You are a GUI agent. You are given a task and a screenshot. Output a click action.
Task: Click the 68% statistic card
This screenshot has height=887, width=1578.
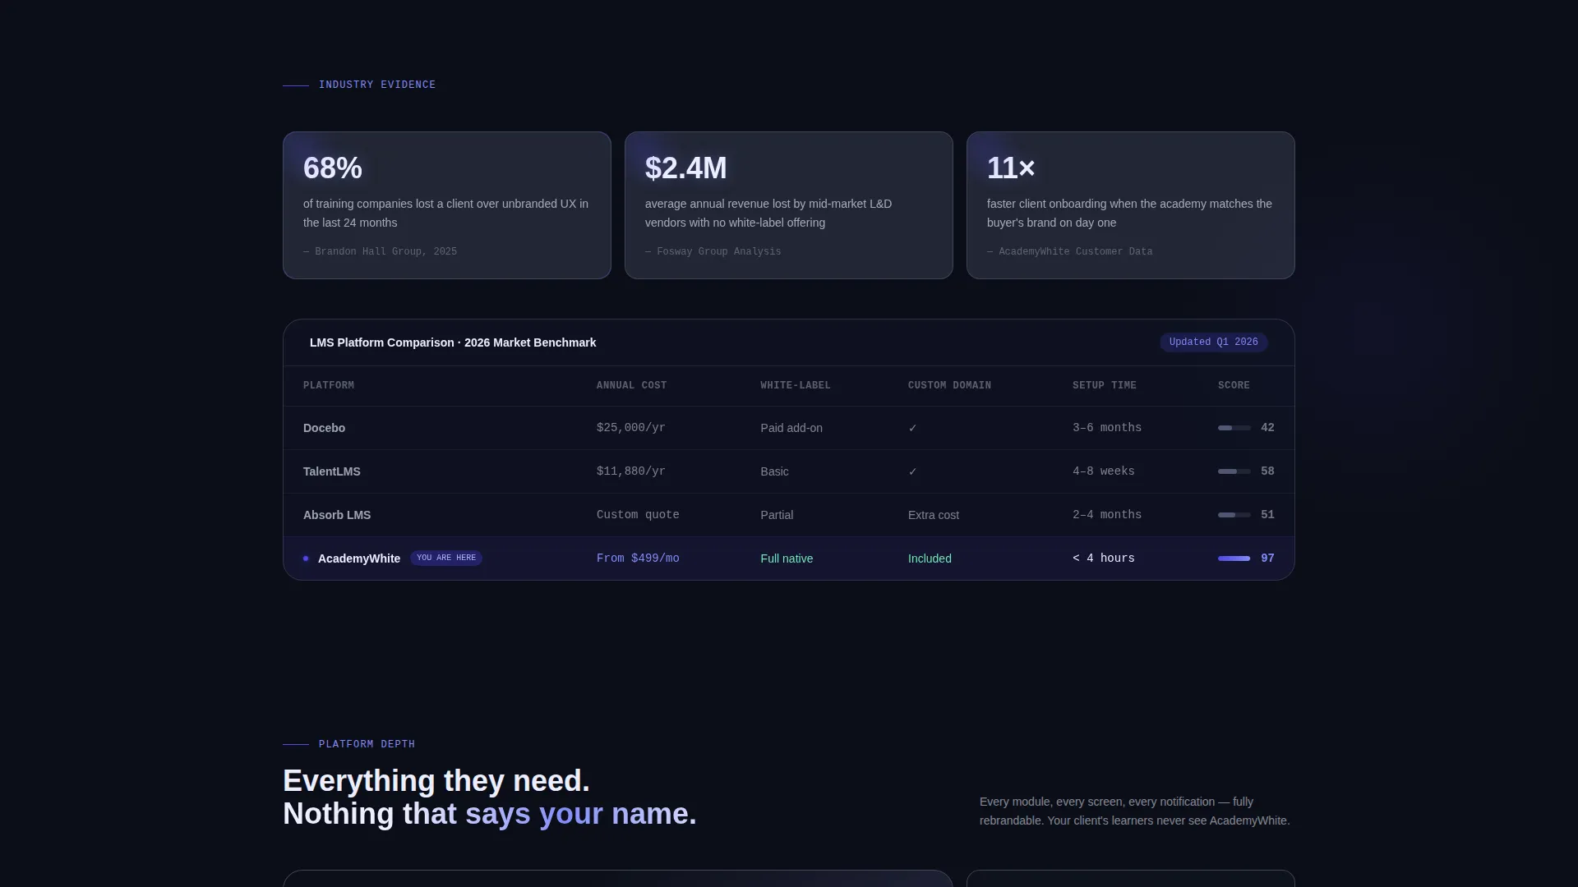(447, 205)
